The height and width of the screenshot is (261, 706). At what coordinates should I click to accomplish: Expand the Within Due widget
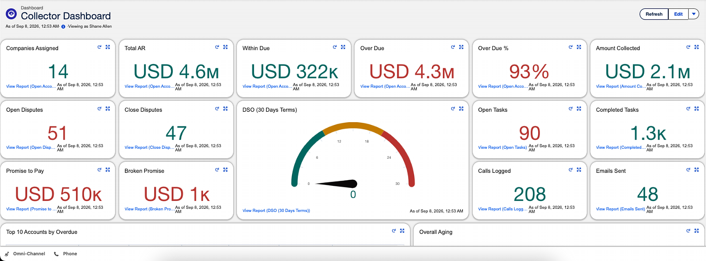[343, 47]
